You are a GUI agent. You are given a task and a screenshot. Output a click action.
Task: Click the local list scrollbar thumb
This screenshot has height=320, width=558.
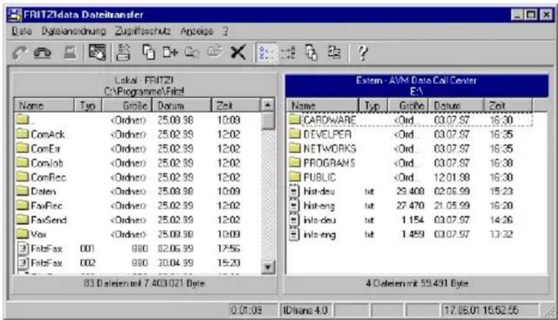coord(268,121)
